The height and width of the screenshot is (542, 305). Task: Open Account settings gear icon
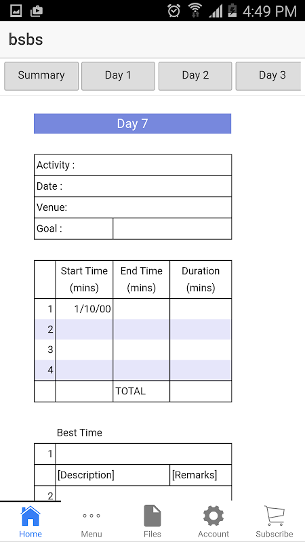tap(213, 516)
